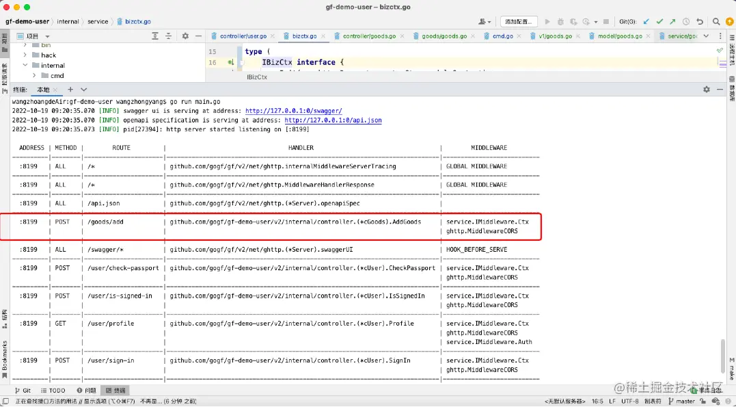Switch to controller/goods.go tab
This screenshot has height=407, width=736.
[x=369, y=36]
